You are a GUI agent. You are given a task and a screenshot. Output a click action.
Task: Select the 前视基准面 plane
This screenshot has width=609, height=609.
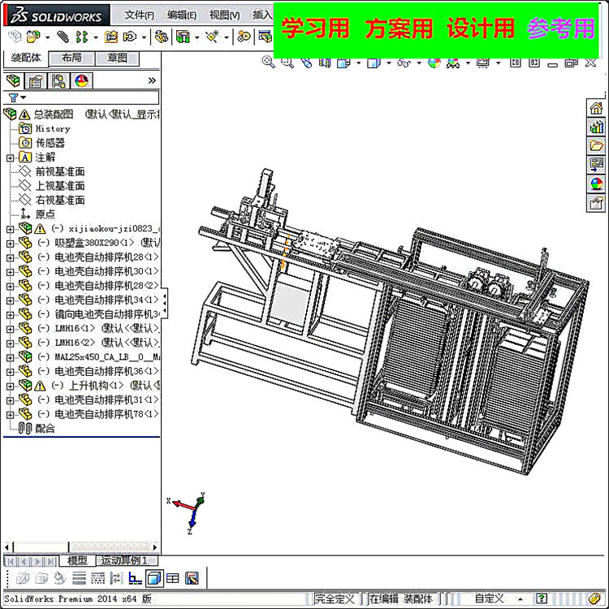[x=60, y=171]
